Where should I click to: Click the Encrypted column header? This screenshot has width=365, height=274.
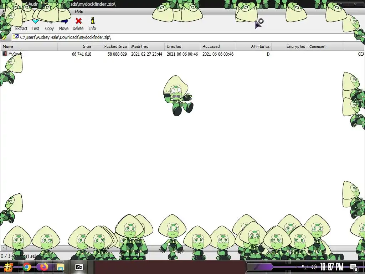pyautogui.click(x=289, y=46)
